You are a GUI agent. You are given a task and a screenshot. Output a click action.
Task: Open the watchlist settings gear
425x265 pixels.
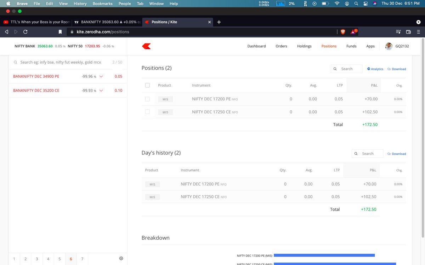121,259
